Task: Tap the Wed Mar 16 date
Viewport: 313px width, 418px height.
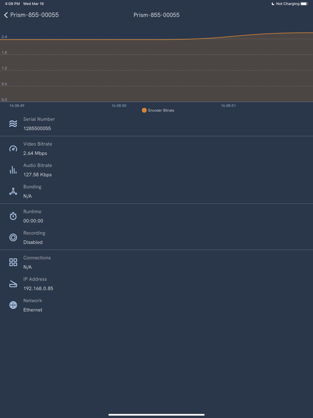Action: tap(33, 4)
